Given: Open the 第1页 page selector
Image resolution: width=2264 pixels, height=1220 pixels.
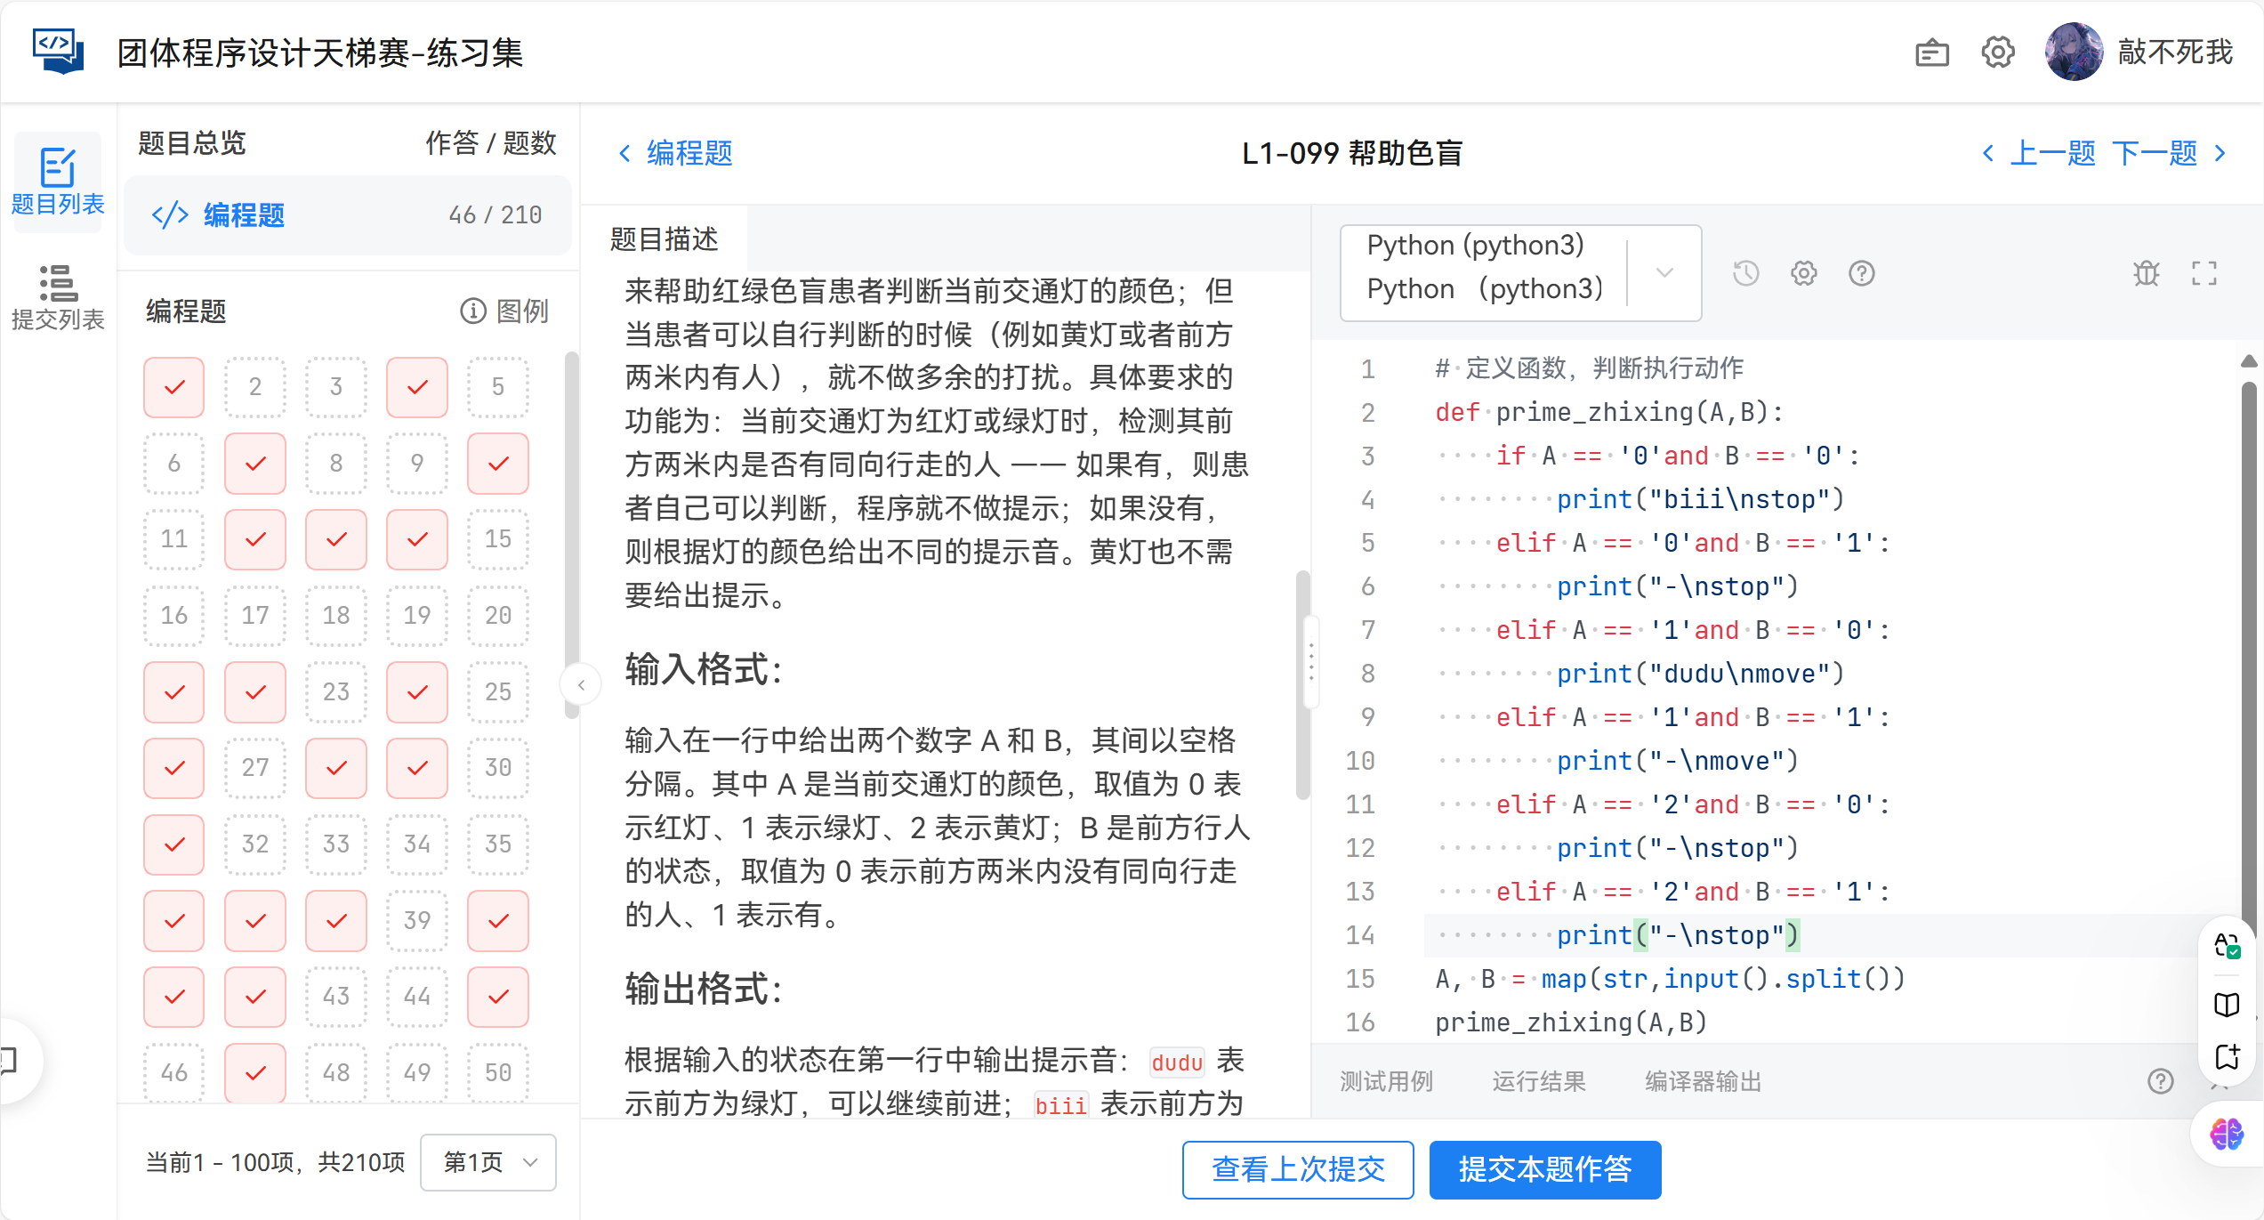Looking at the screenshot, I should (x=488, y=1162).
